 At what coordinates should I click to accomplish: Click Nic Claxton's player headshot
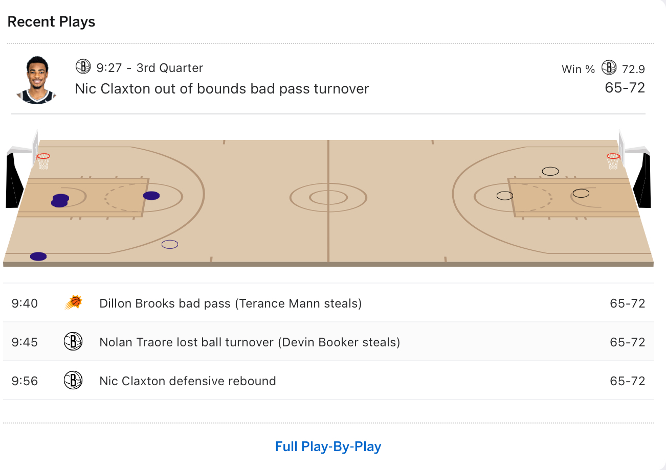coord(37,80)
